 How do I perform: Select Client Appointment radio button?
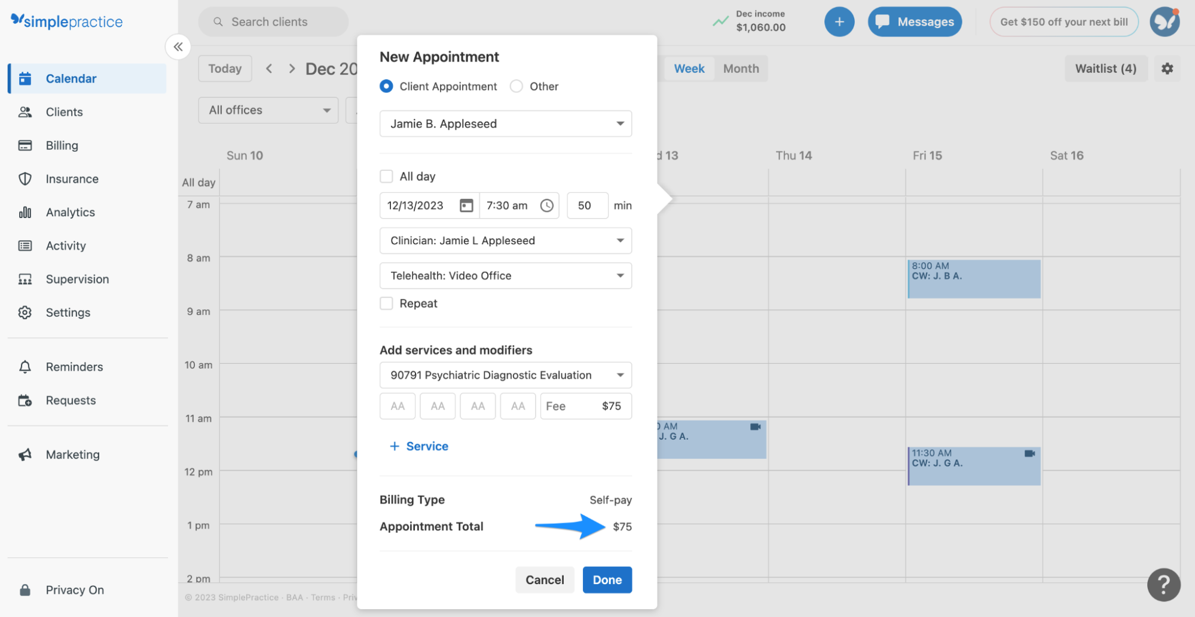coord(387,86)
